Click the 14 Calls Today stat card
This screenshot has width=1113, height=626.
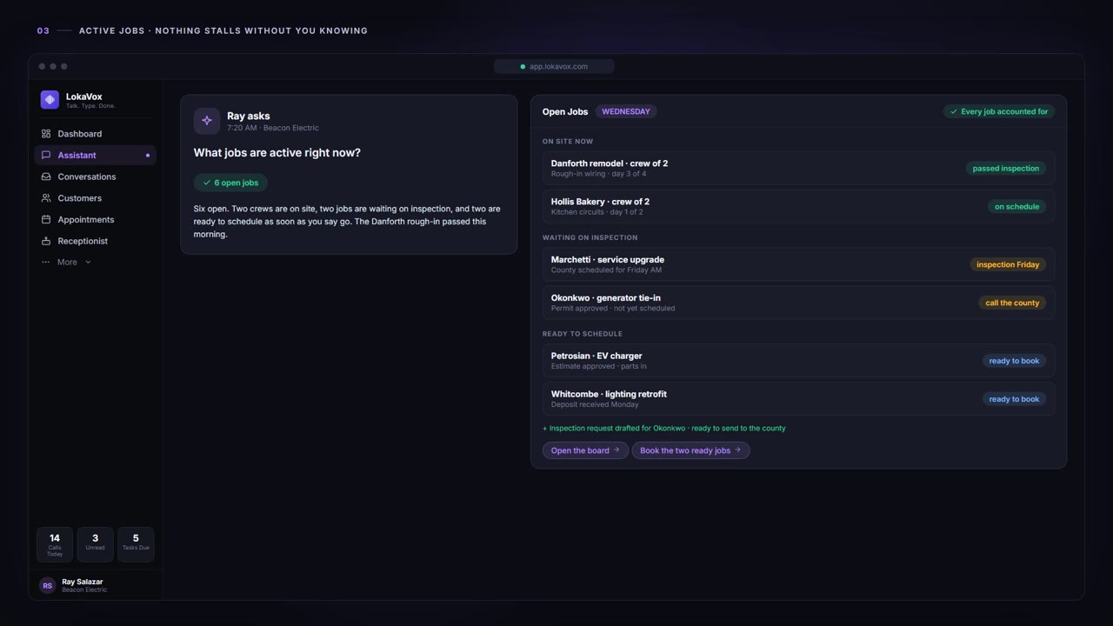(55, 544)
